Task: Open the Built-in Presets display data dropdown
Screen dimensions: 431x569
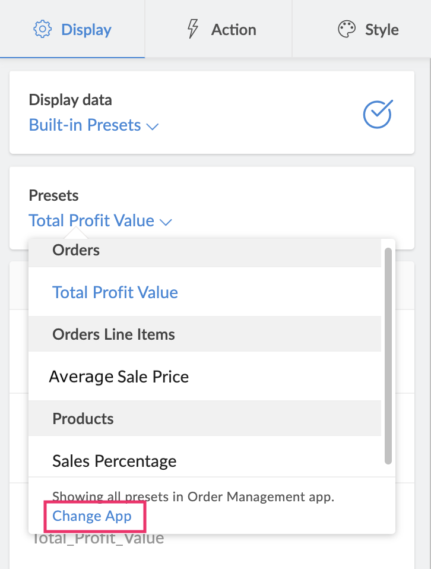Action: click(x=85, y=125)
